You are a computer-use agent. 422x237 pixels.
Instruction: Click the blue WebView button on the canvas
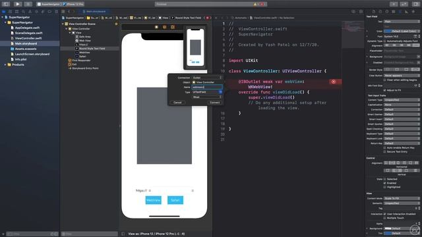coord(154,200)
